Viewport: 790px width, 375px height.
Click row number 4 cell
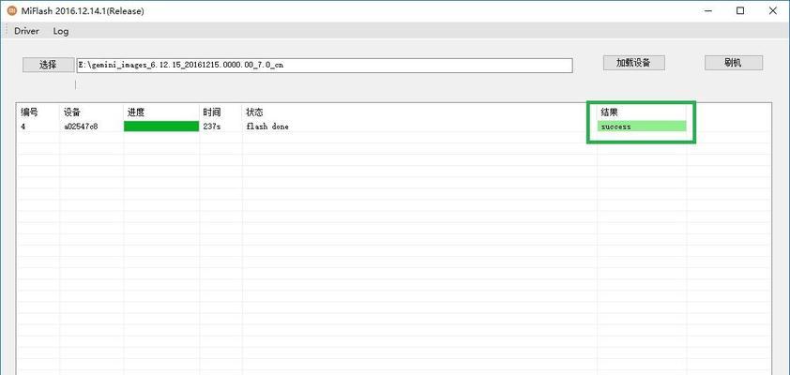click(x=23, y=127)
